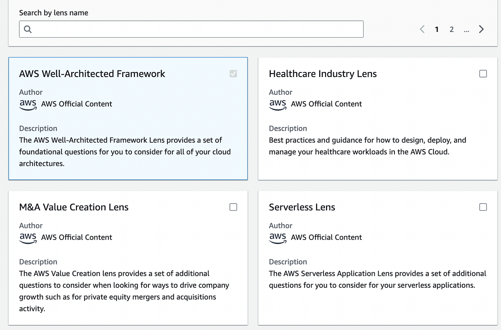Select the Healthcare Industry Lens checkbox
The height and width of the screenshot is (330, 501).
click(483, 74)
